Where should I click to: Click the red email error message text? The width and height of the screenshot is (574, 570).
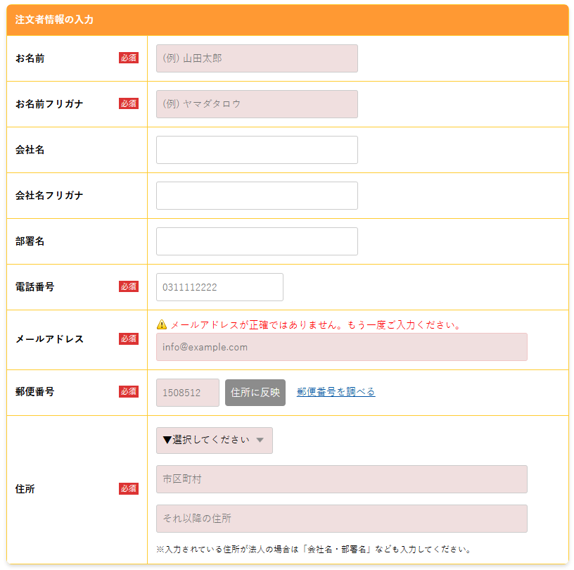click(x=315, y=325)
